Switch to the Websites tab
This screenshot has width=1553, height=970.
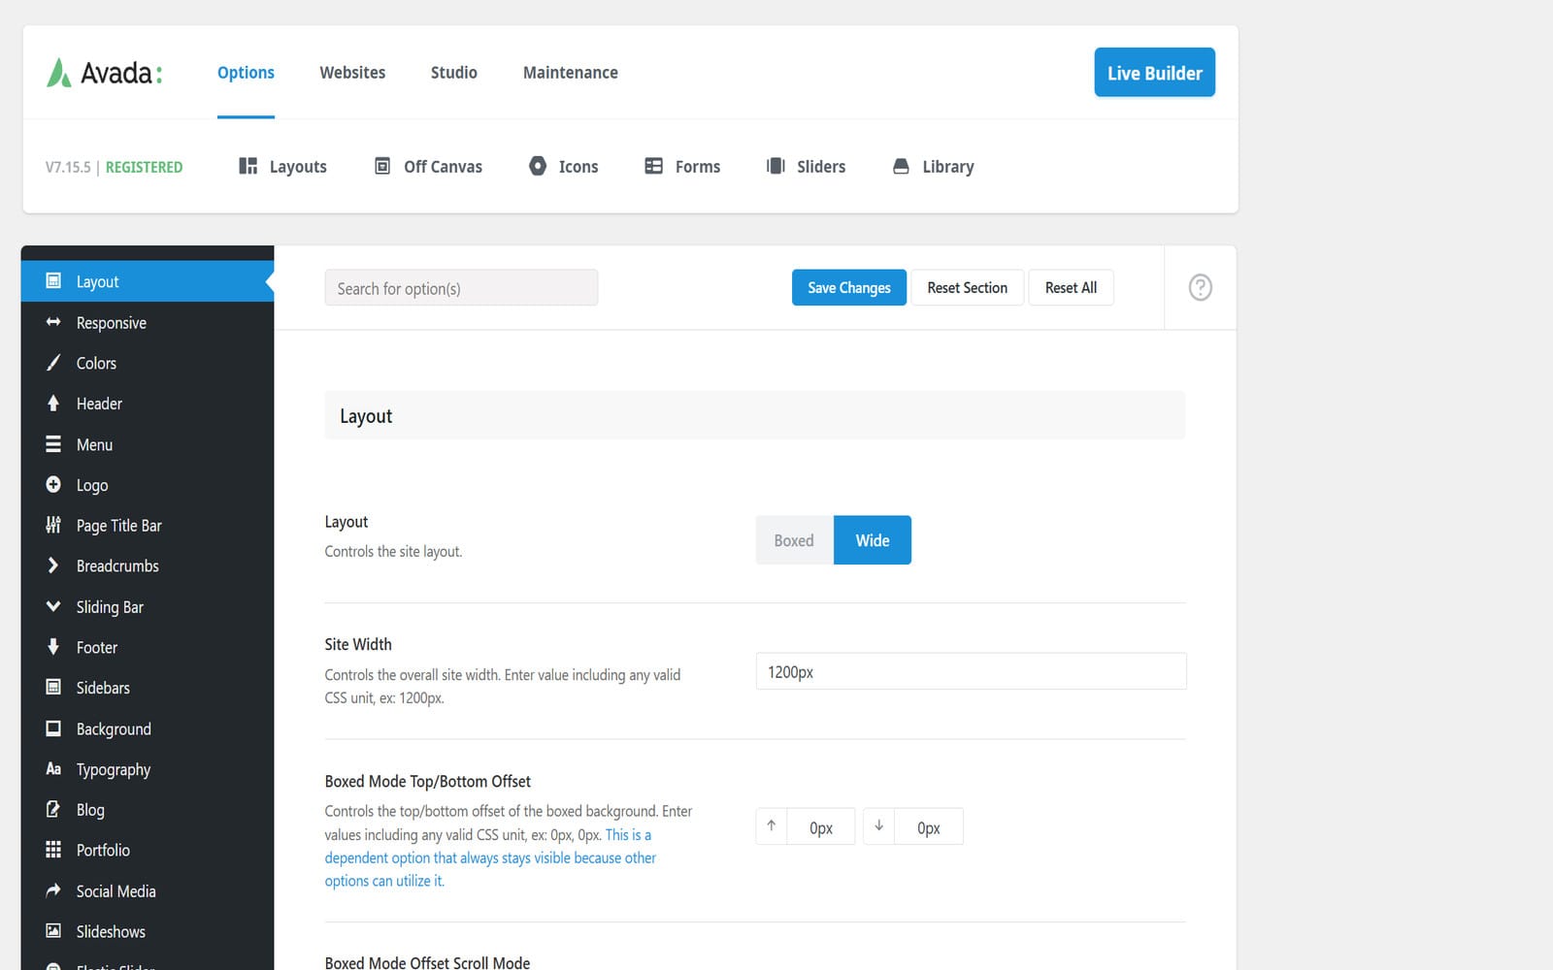click(x=352, y=73)
